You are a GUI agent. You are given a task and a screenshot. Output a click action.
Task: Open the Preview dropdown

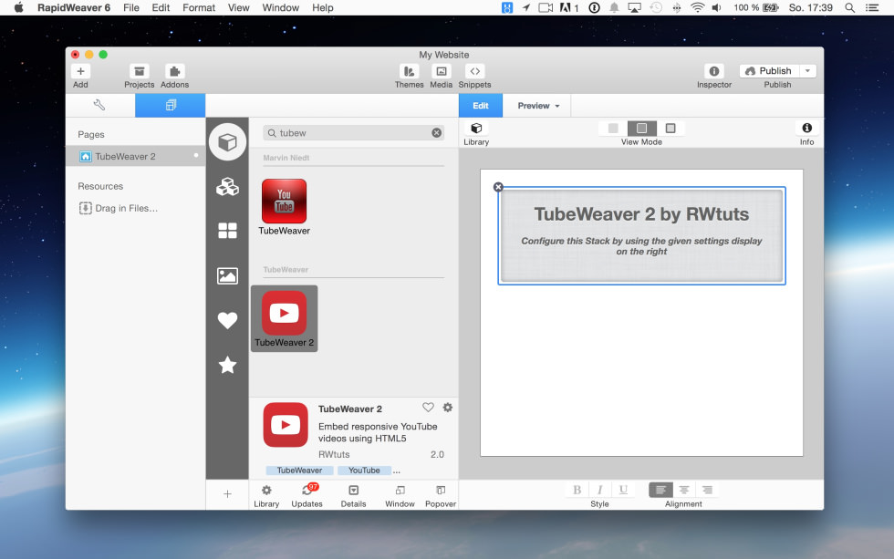click(x=538, y=106)
